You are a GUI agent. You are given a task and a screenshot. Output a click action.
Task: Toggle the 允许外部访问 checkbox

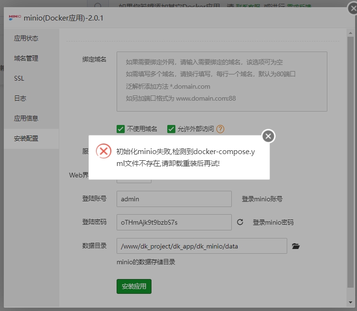point(171,129)
